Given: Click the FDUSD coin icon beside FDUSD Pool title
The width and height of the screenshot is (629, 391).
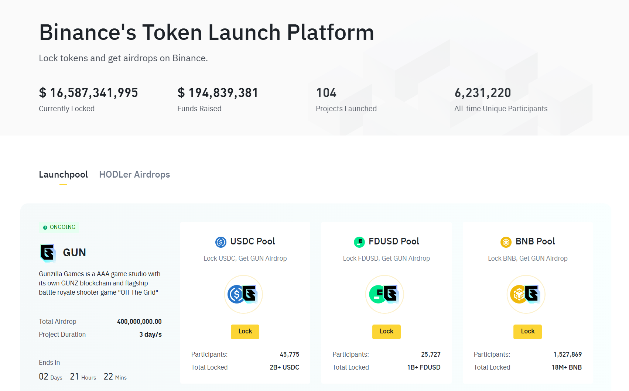Looking at the screenshot, I should point(359,242).
